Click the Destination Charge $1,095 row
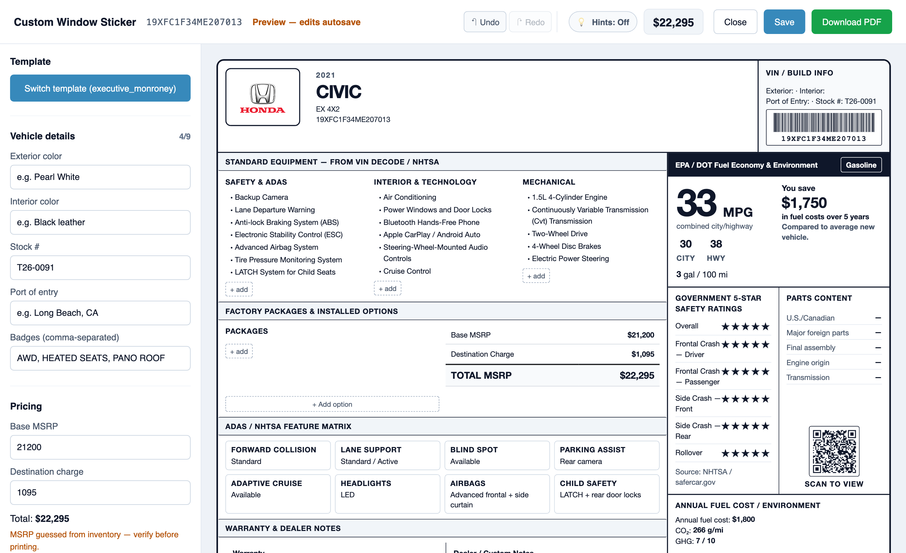The width and height of the screenshot is (906, 553). (552, 354)
